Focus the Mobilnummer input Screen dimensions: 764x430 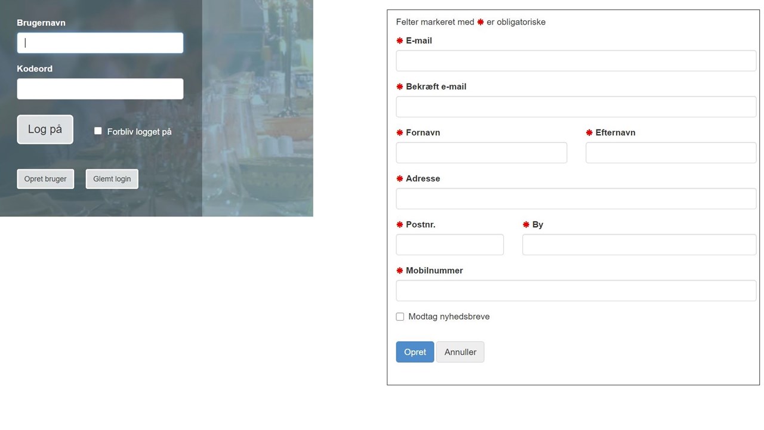[x=576, y=290]
